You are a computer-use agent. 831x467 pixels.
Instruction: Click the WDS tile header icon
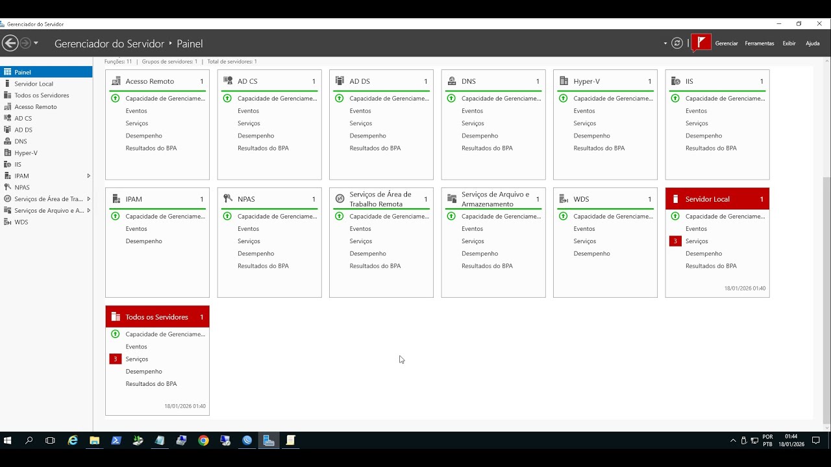564,199
